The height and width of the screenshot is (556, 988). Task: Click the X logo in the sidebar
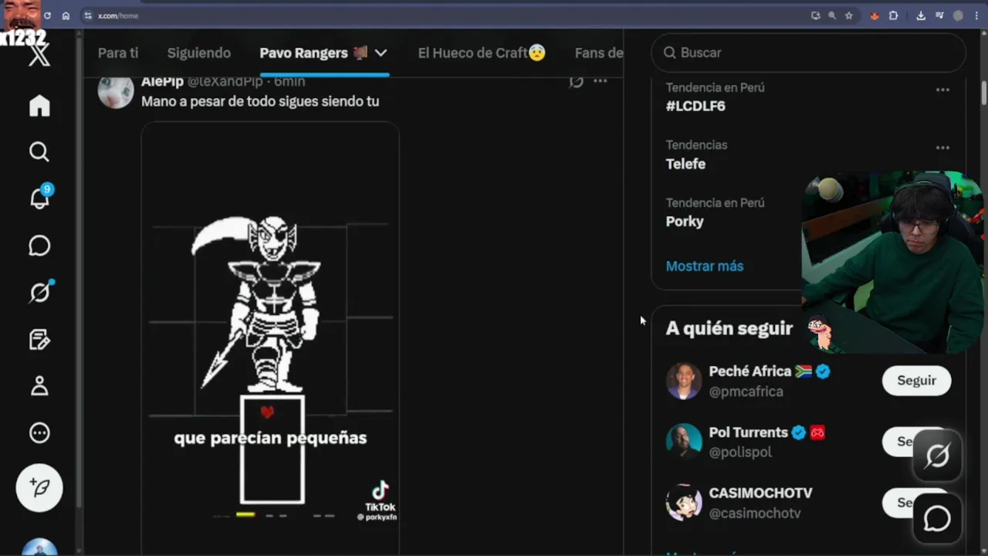[x=39, y=54]
